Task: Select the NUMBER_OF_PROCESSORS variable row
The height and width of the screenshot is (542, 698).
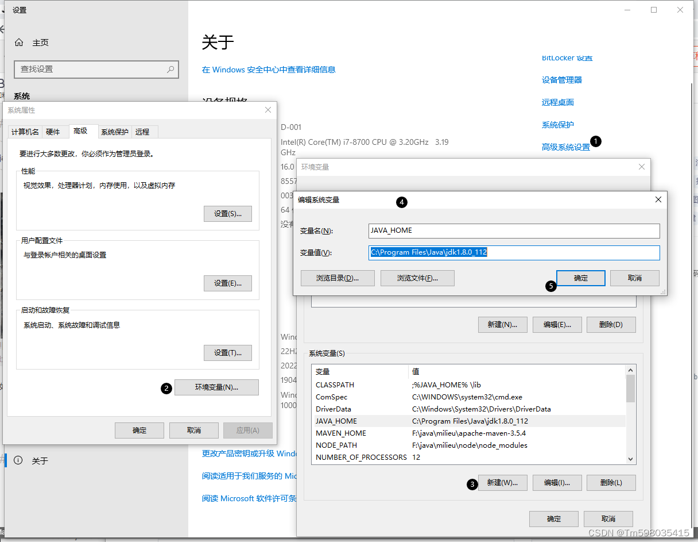Action: (469, 457)
